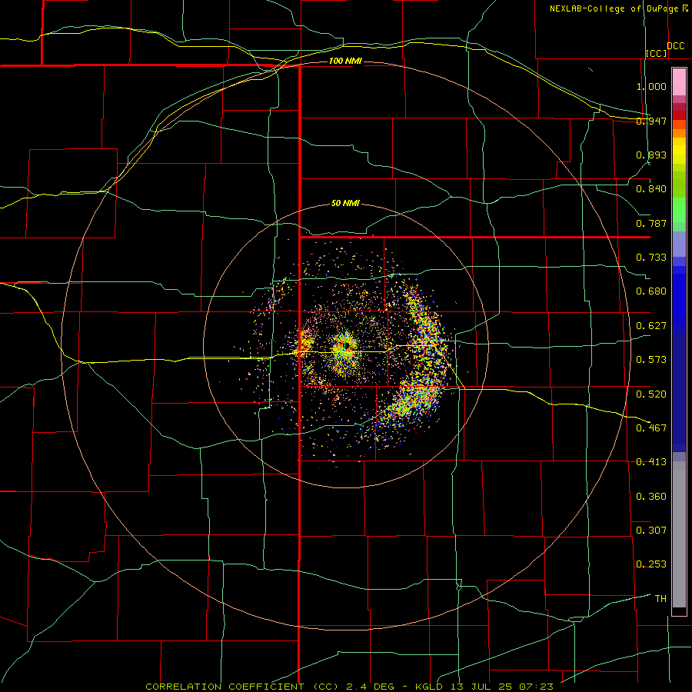Click the 0.733 scale value
Screen dimensions: 692x692
click(x=651, y=258)
